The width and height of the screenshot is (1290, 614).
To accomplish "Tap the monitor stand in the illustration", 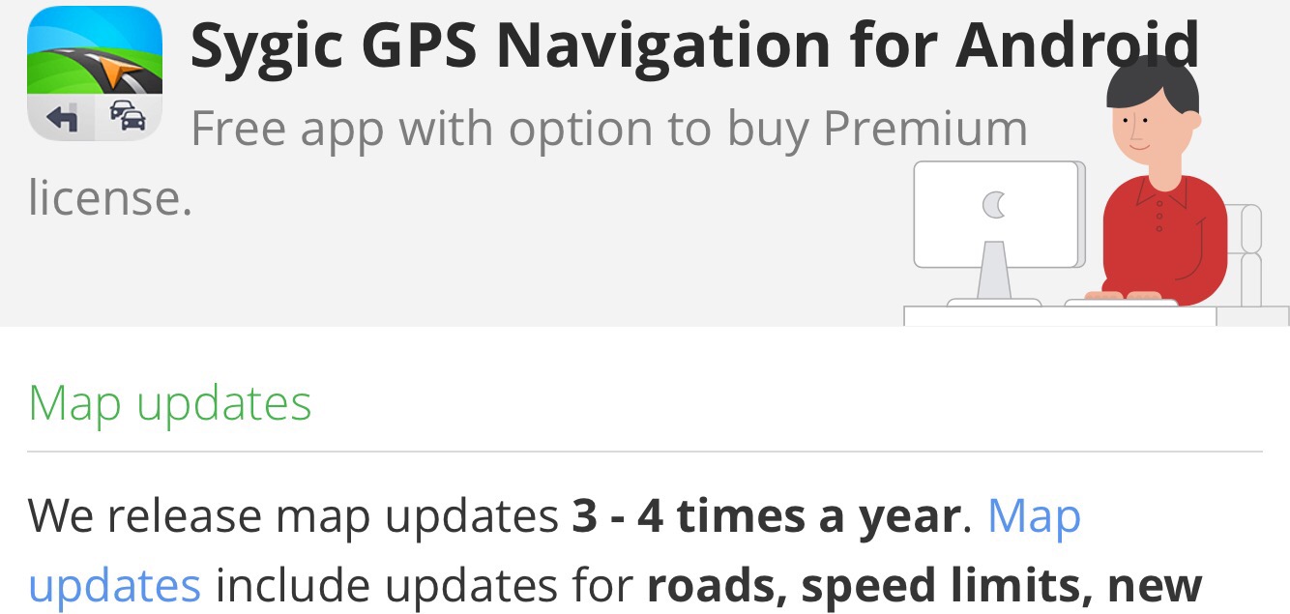I will tap(994, 274).
